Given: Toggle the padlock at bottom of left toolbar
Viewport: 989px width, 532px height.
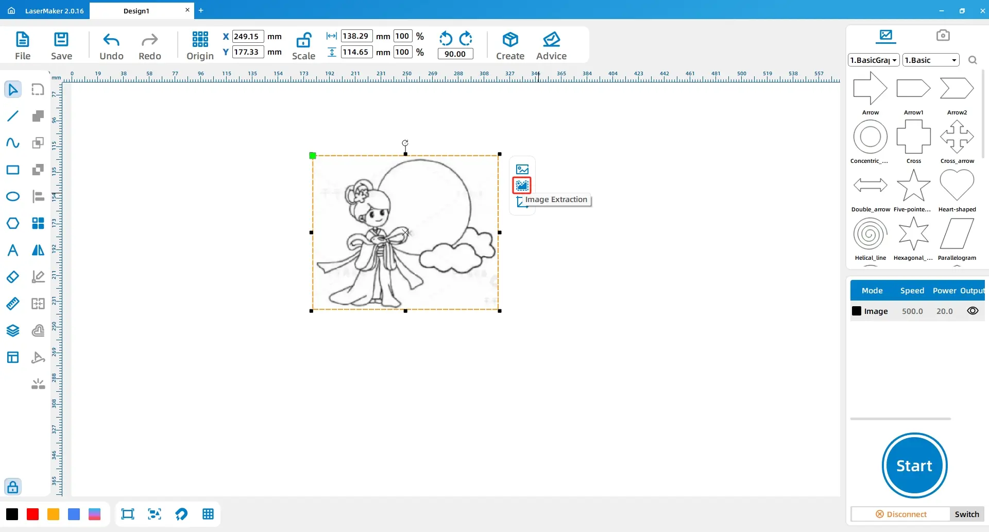Looking at the screenshot, I should point(13,487).
